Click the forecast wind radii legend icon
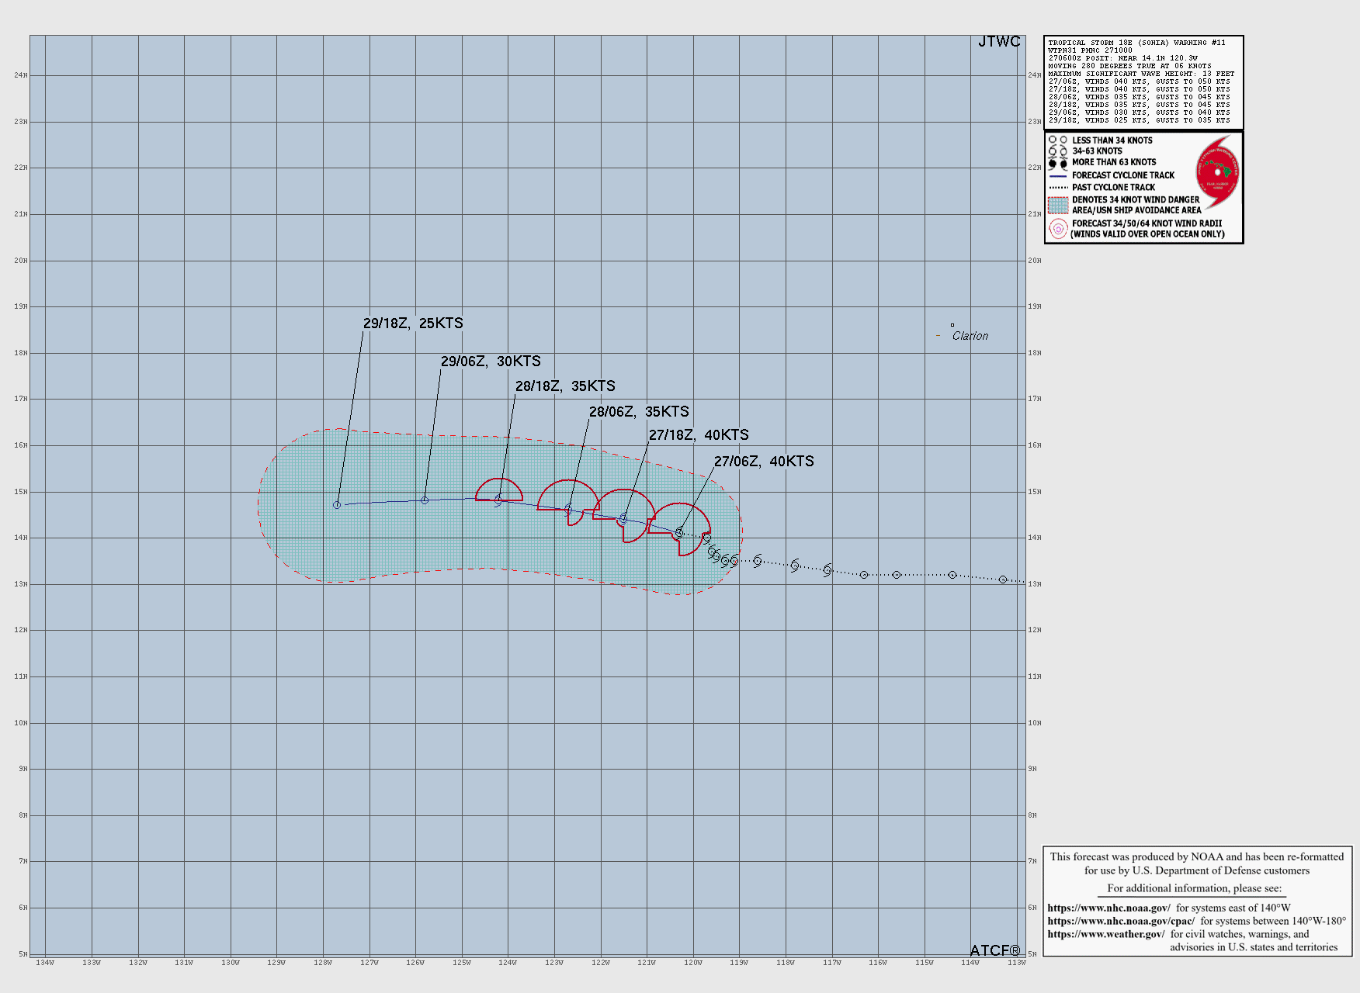Viewport: 1360px width, 993px height. coord(1058,229)
